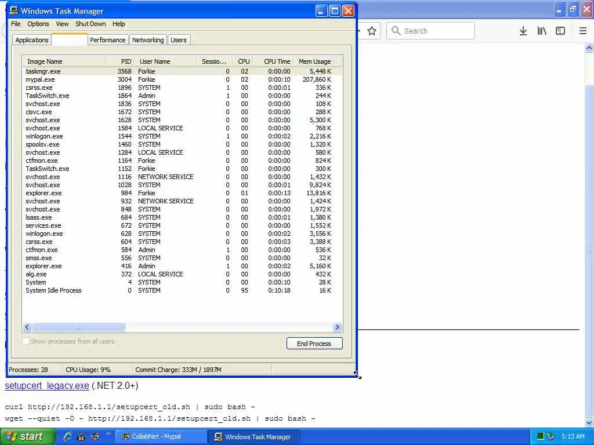Click the bookmark star icon in Mypal browser
Image resolution: width=594 pixels, height=445 pixels.
372,31
